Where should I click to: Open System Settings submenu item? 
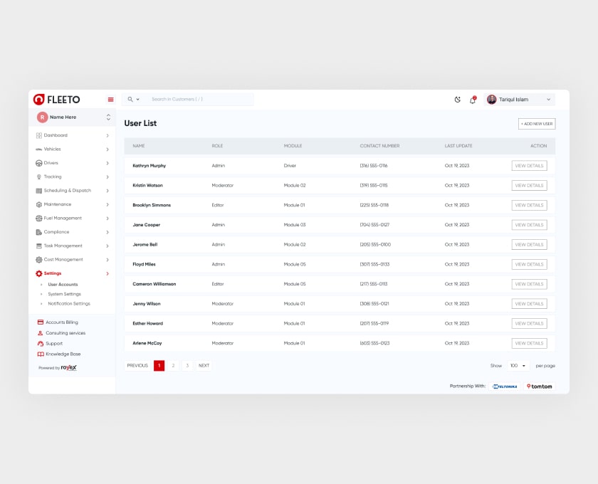click(64, 294)
